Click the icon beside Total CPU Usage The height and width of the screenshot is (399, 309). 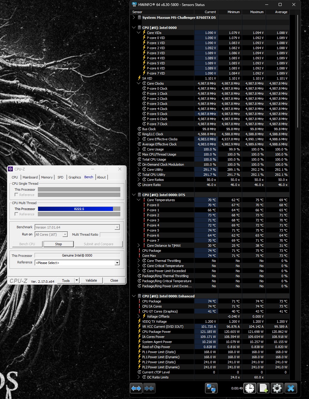point(139,159)
